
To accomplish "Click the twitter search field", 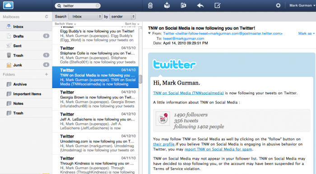I will 78,6.
